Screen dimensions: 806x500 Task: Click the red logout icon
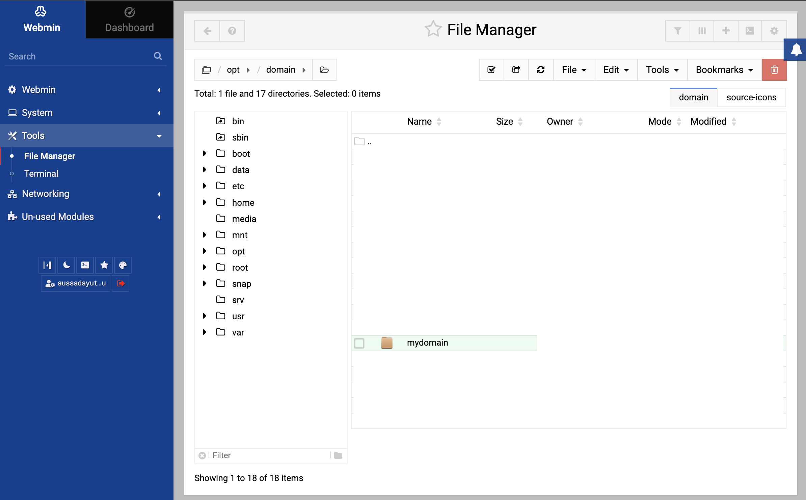[120, 283]
